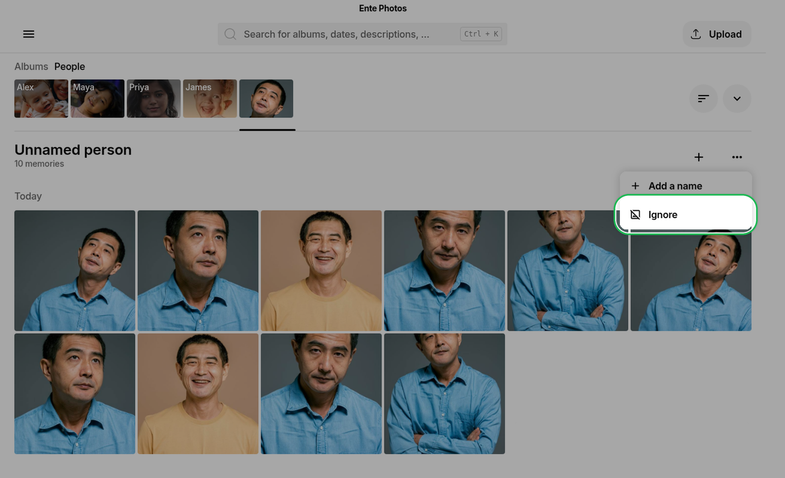Select Maya in the people bar

98,99
